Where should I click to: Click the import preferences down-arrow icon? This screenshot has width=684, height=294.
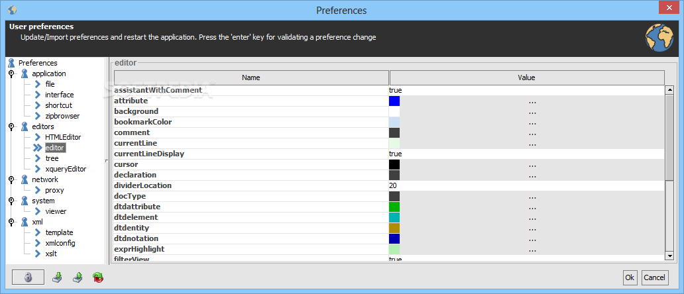tap(58, 277)
